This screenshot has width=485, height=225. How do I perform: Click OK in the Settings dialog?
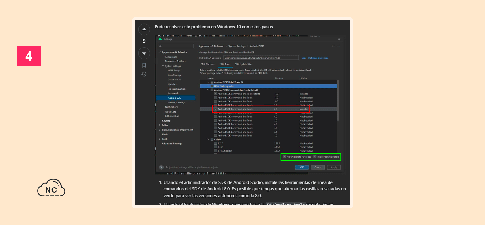point(302,167)
